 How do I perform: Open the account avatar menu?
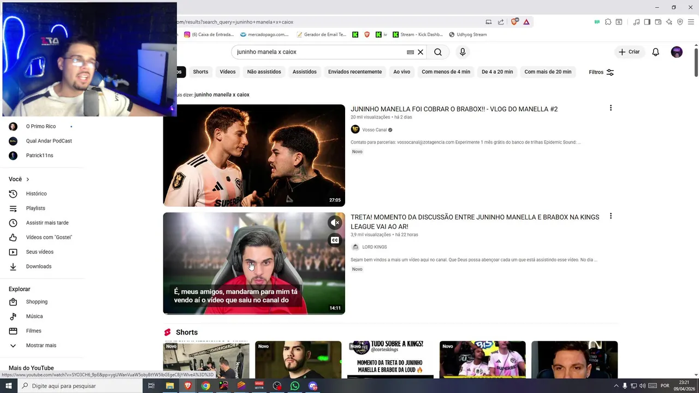677,52
